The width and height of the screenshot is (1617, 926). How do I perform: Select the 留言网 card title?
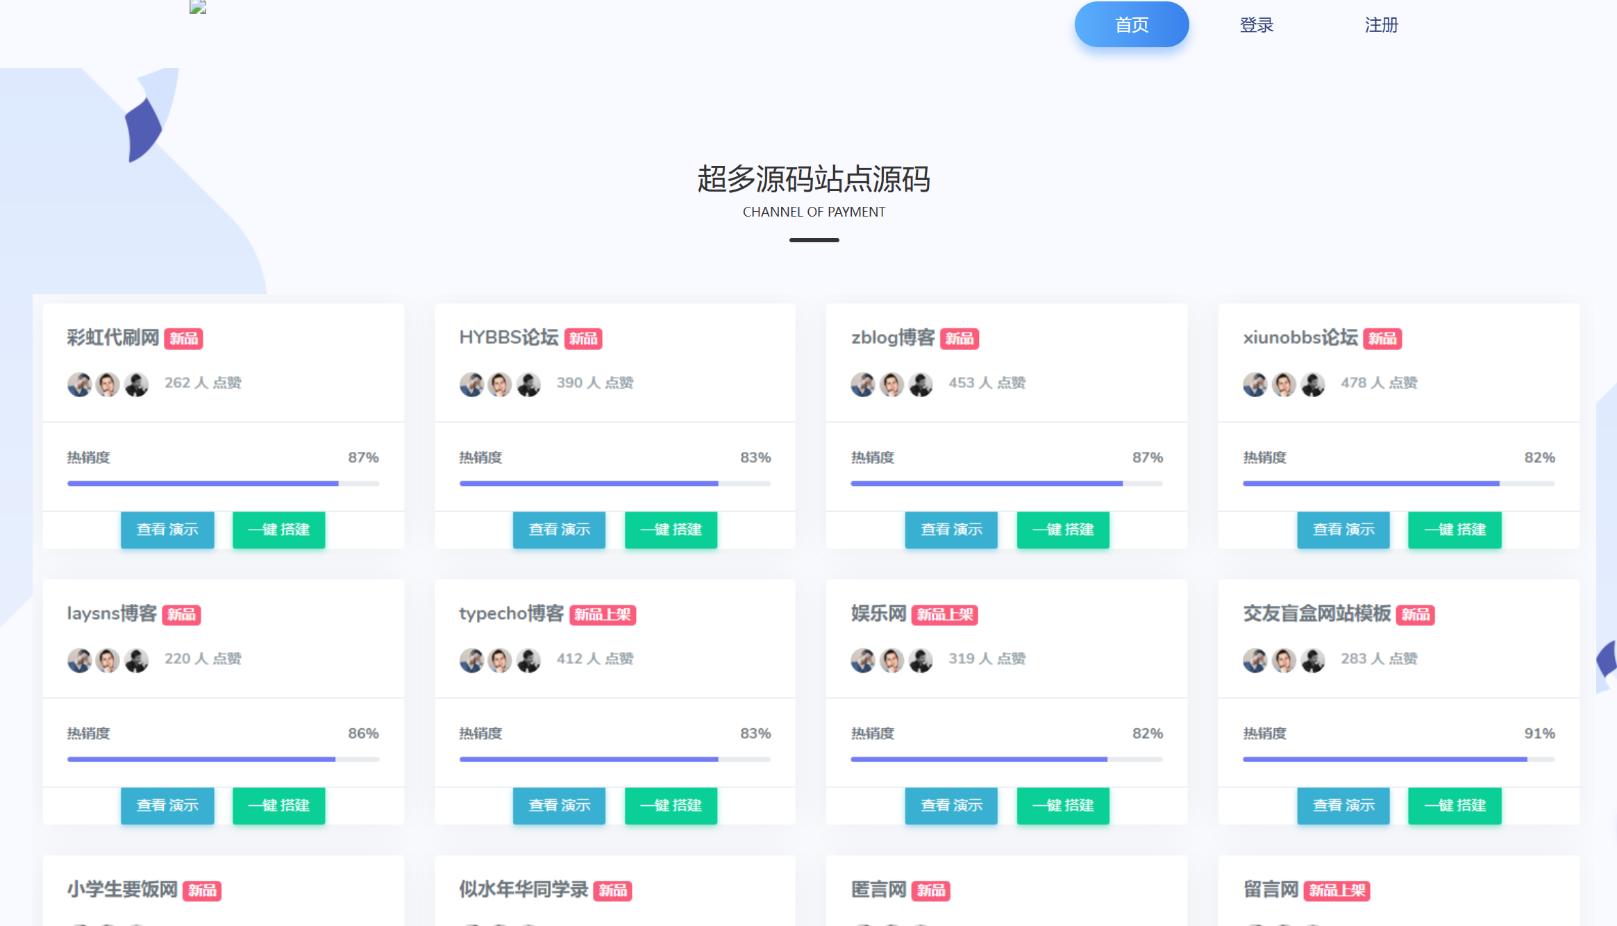(1271, 890)
